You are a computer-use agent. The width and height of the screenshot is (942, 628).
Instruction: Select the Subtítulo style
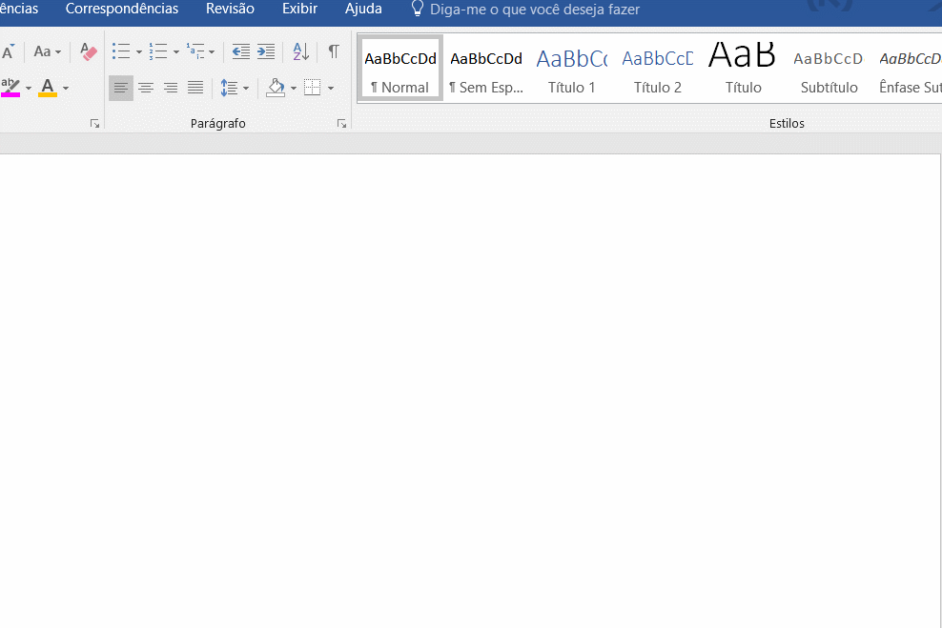[829, 69]
